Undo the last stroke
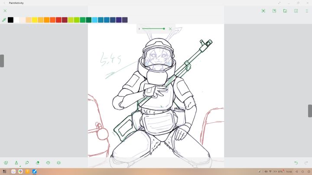The height and width of the screenshot is (175, 312). [296, 163]
